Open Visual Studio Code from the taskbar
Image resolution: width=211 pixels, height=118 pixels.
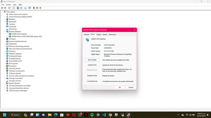pos(104,115)
